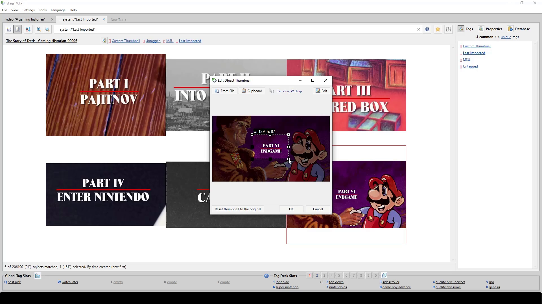Click the object title Story of Tetris

point(42,41)
